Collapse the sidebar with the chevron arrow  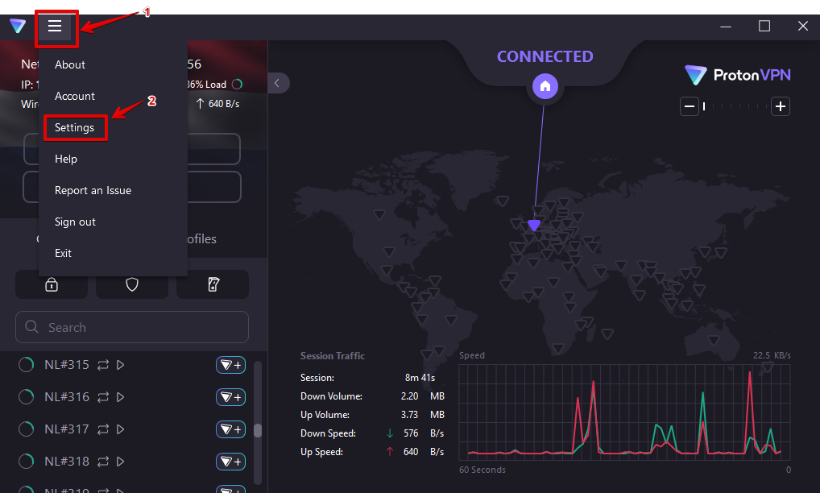tap(277, 83)
